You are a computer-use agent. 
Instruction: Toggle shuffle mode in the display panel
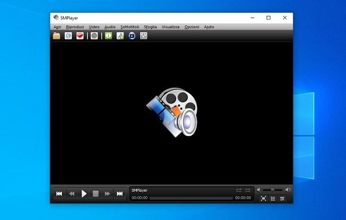(247, 190)
